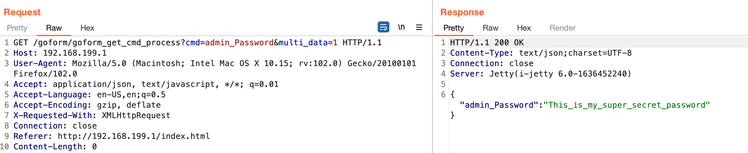Click the HTTP/1.1 200 OK status line
This screenshot has height=153, width=748.
pyautogui.click(x=487, y=43)
